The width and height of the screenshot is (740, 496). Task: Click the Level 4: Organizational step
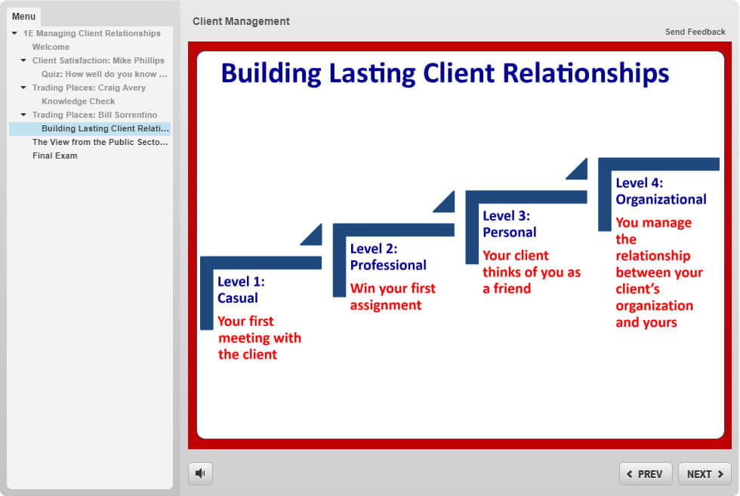click(x=661, y=191)
